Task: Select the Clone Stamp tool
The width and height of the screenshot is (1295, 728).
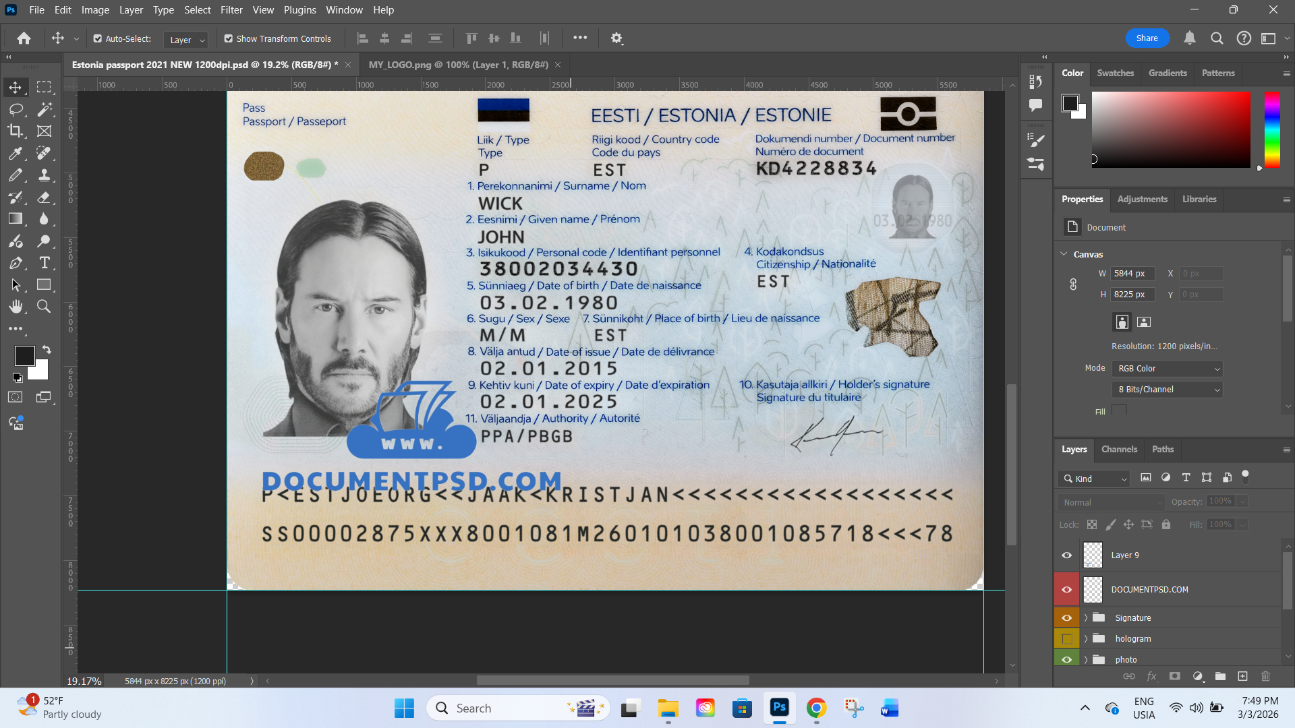Action: tap(45, 175)
